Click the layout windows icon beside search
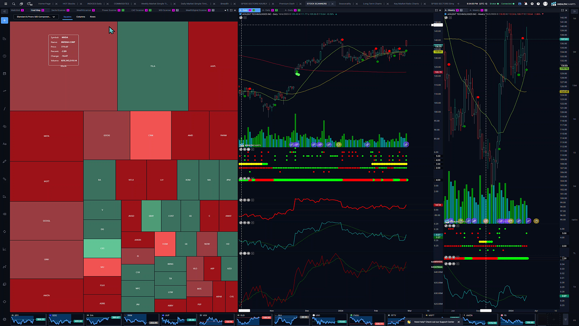The height and width of the screenshot is (326, 579). (21, 4)
